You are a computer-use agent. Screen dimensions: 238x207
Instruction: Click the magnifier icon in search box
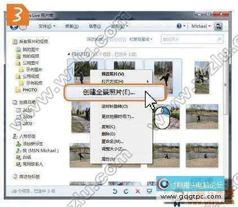click(219, 39)
